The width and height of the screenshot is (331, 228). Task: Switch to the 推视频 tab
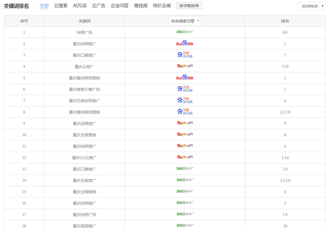141,6
